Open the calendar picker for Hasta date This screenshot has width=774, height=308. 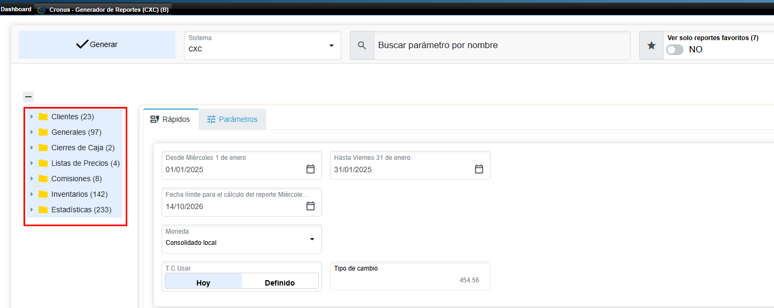[x=479, y=169]
